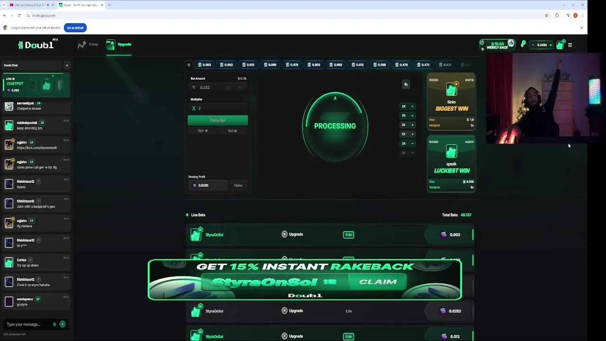Click the Upgrade icon in 0.003 row
This screenshot has width=606, height=341.
(x=285, y=234)
